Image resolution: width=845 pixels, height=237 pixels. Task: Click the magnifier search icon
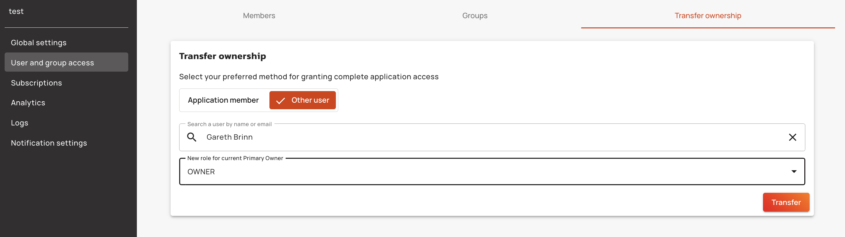click(192, 137)
